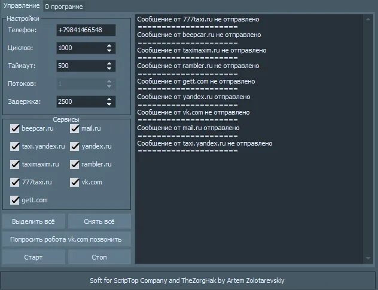Click the Телефон label

coord(22,30)
